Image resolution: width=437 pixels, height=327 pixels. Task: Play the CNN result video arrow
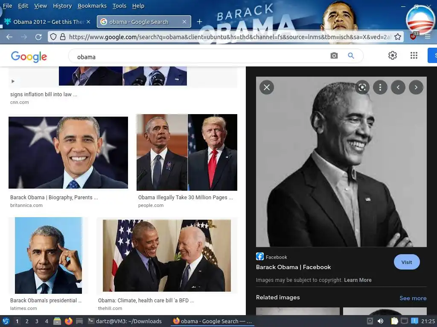coord(12,81)
